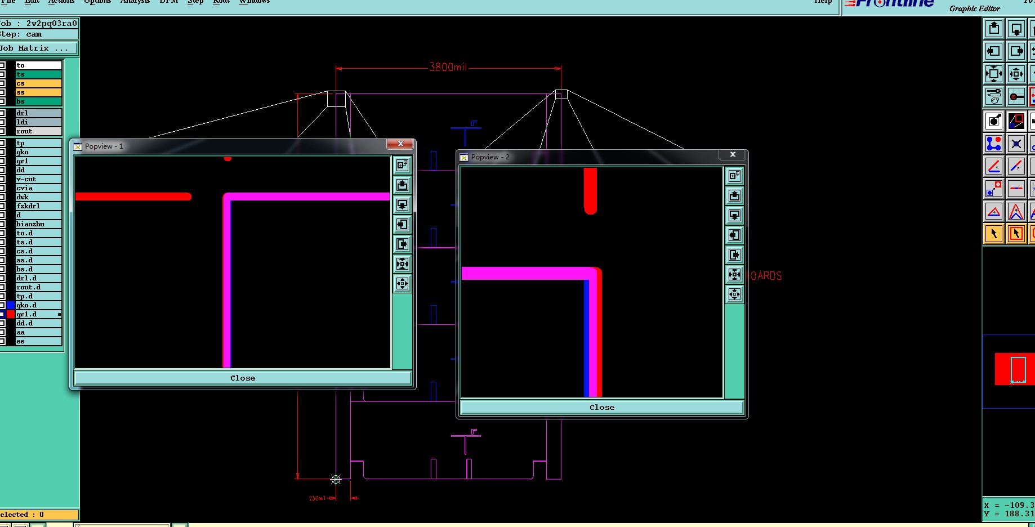The width and height of the screenshot is (1035, 527).
Task: Toggle checkbox for layer ts
Action: tap(2, 74)
